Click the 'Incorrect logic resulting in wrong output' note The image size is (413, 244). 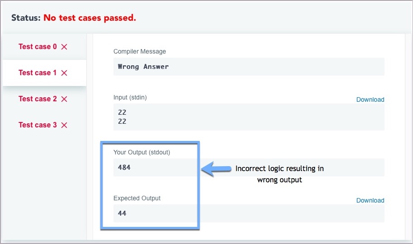click(x=280, y=174)
